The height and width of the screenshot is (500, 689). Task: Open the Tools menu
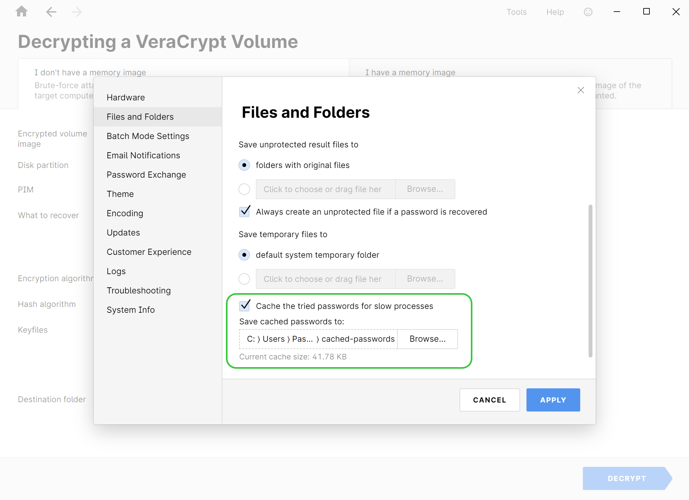(x=516, y=12)
